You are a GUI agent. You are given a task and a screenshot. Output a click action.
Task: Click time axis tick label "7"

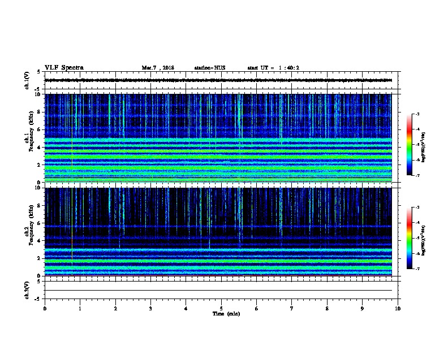pos(292,308)
